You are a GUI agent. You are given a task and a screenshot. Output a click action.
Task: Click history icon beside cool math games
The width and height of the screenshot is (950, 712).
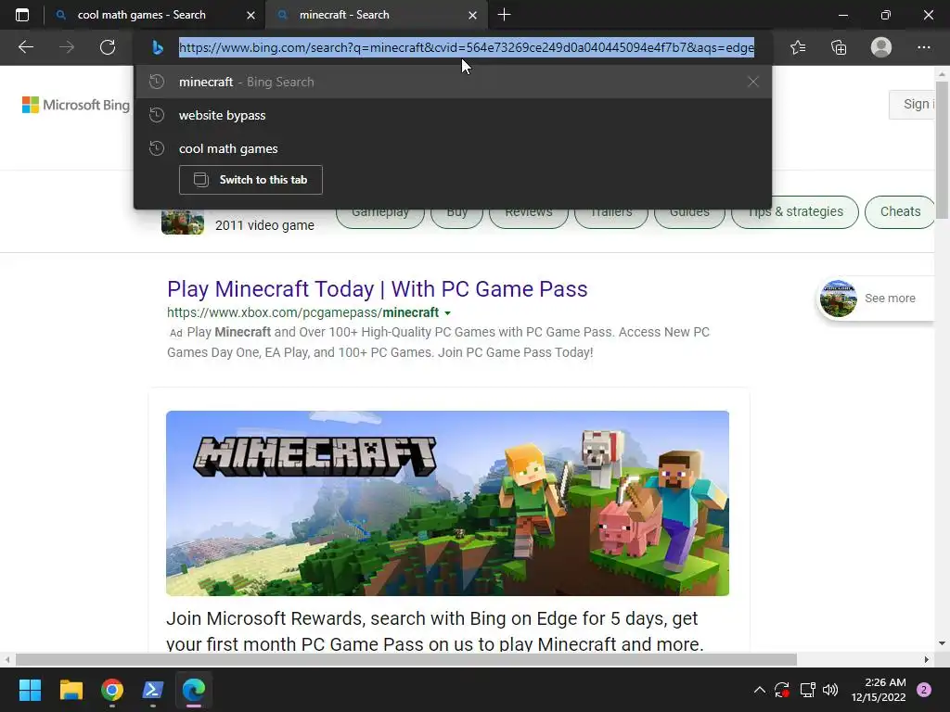(157, 148)
